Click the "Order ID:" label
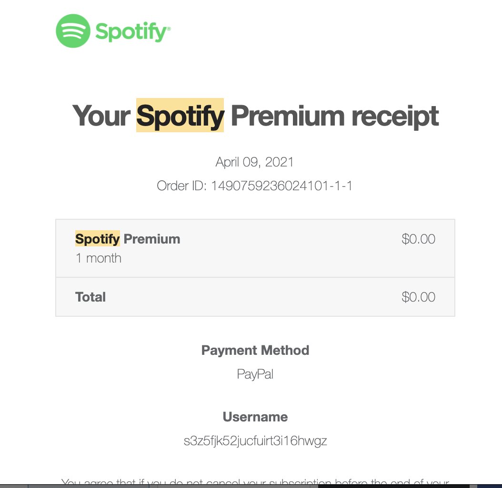The height and width of the screenshot is (488, 502). coord(181,186)
